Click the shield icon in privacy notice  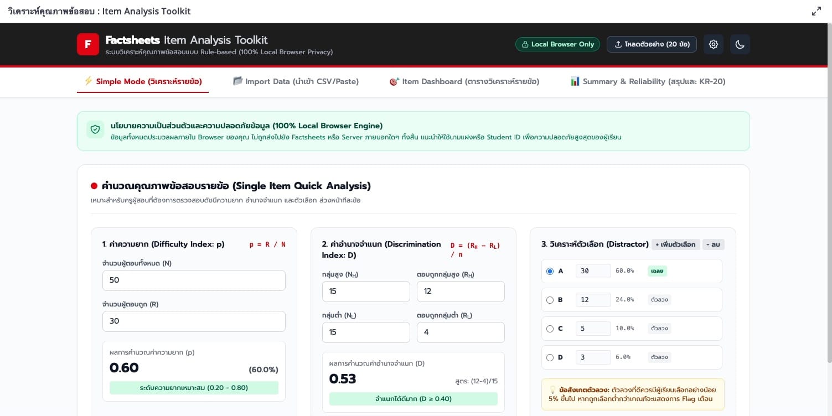coord(95,129)
